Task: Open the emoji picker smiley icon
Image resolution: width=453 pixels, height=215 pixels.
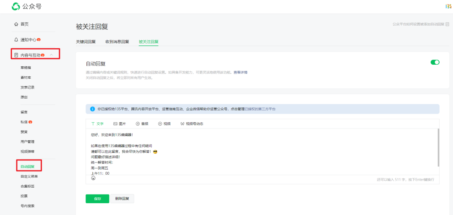Action: (93, 178)
